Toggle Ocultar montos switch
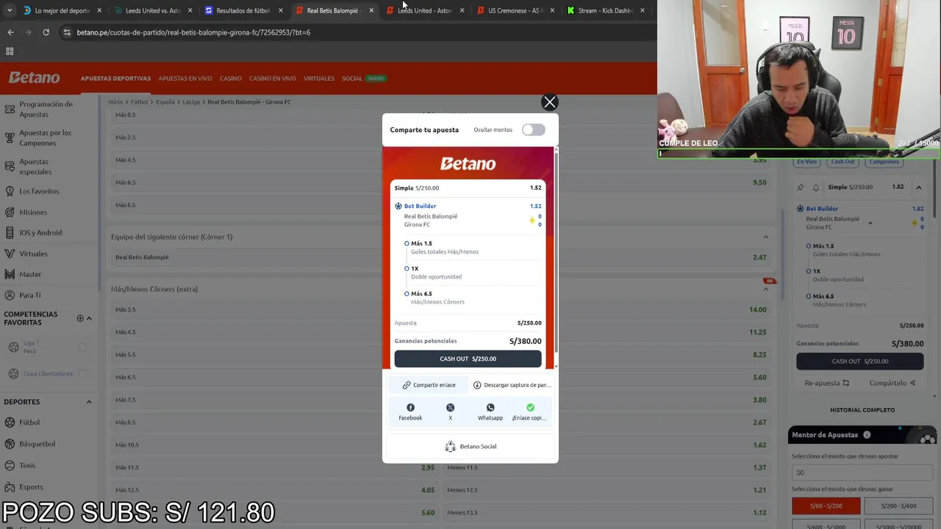The image size is (941, 529). [533, 130]
